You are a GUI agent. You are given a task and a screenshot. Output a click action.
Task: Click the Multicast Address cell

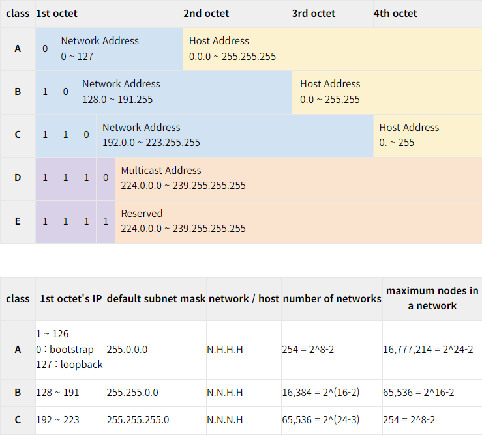(298, 178)
